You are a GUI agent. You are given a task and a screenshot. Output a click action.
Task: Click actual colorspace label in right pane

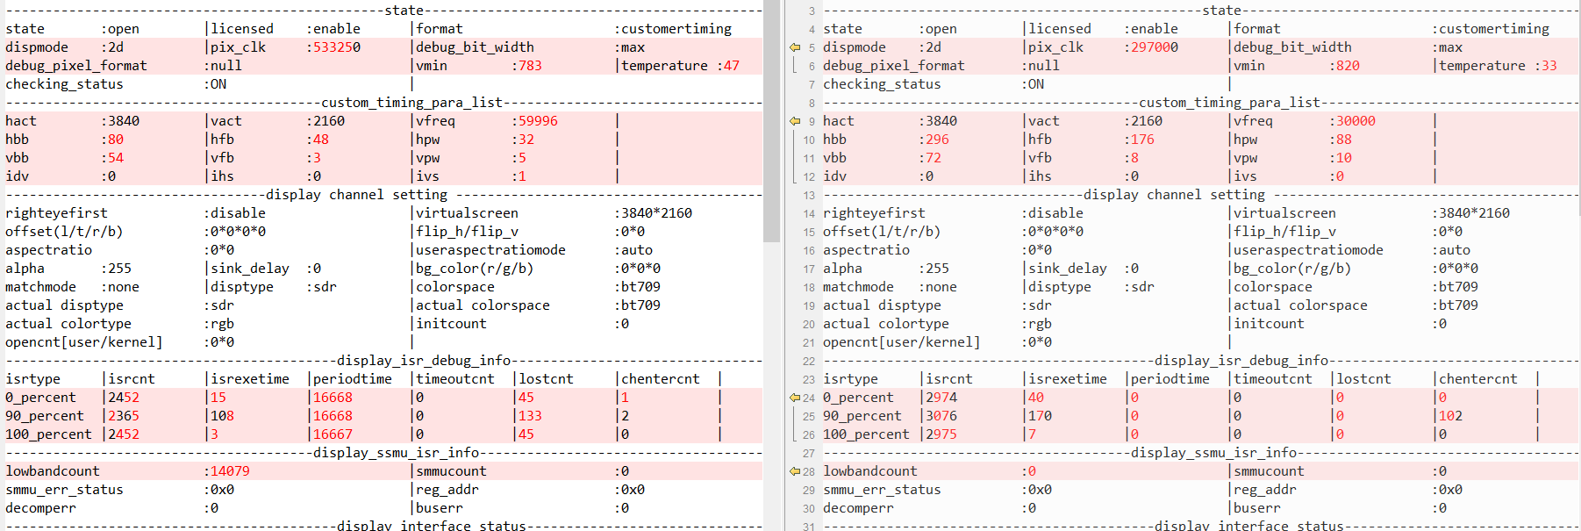click(x=1300, y=305)
